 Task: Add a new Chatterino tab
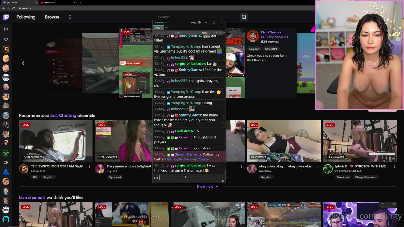click(166, 28)
